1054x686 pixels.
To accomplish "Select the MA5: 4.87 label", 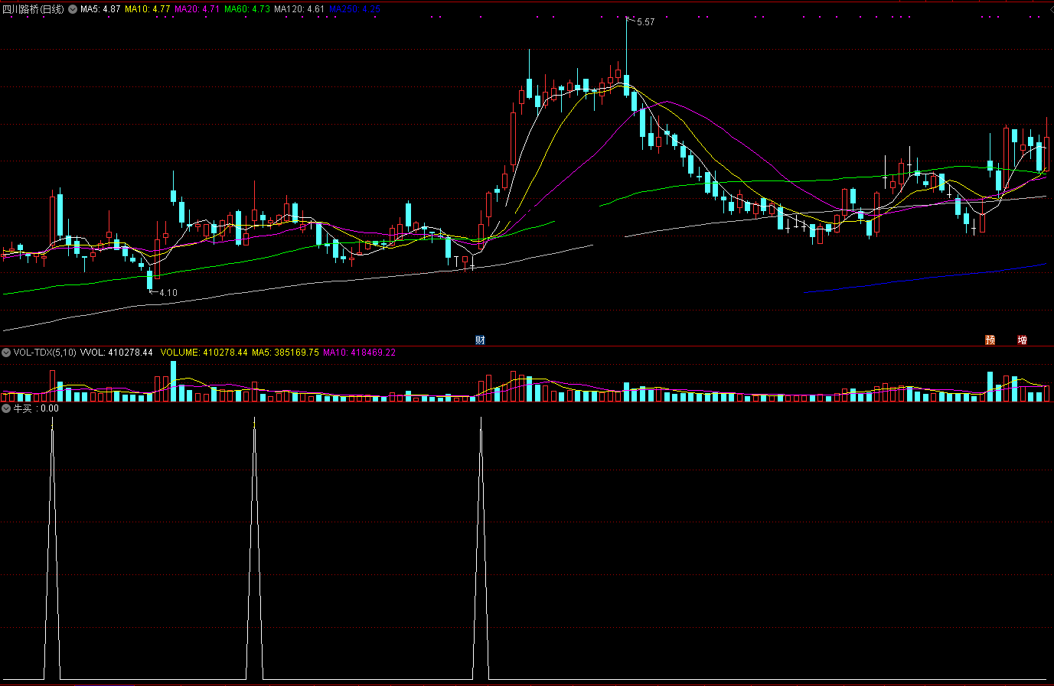I will pos(100,9).
